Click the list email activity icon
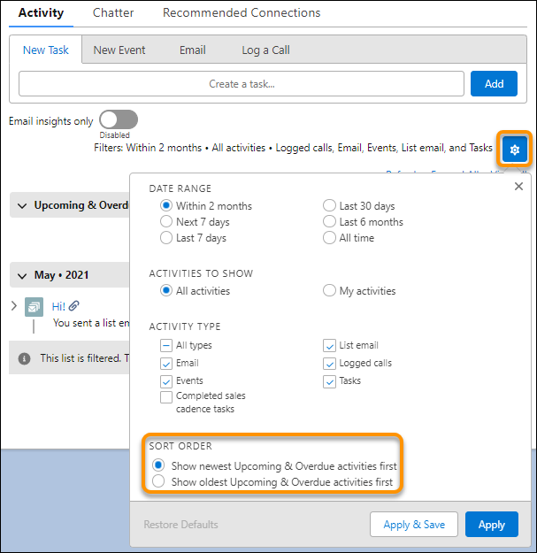 coord(34,306)
